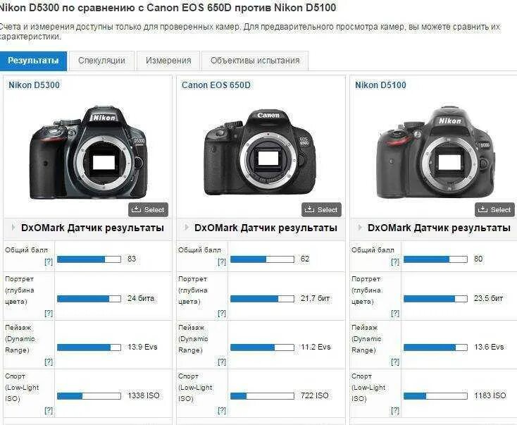Open the Nikon D5300 camera link
The image size is (517, 425).
(x=34, y=85)
